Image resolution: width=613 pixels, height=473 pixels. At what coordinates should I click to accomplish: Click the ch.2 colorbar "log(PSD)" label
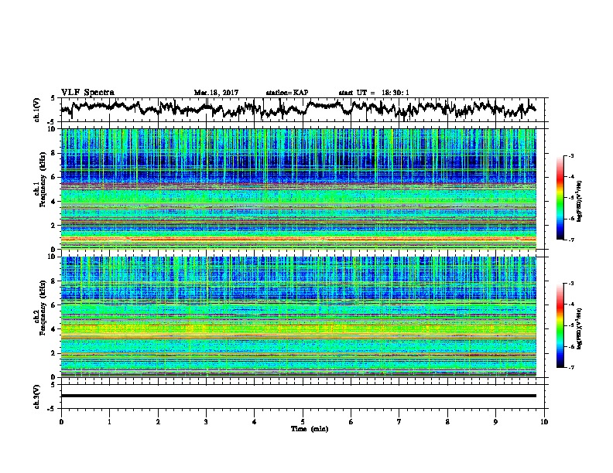point(579,328)
